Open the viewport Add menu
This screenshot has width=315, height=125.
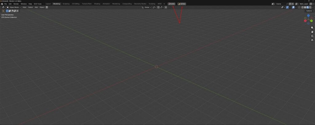click(x=36, y=7)
